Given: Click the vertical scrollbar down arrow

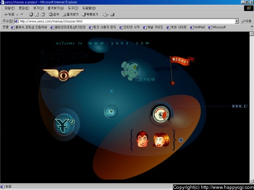Looking at the screenshot, I should click(x=251, y=181).
